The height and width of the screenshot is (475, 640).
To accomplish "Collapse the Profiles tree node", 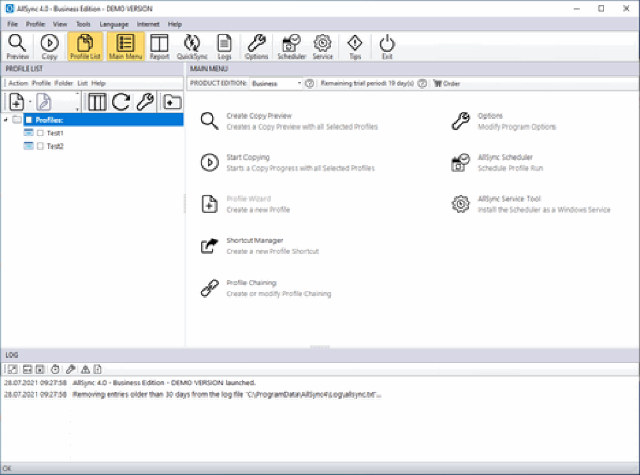I will click(4, 120).
